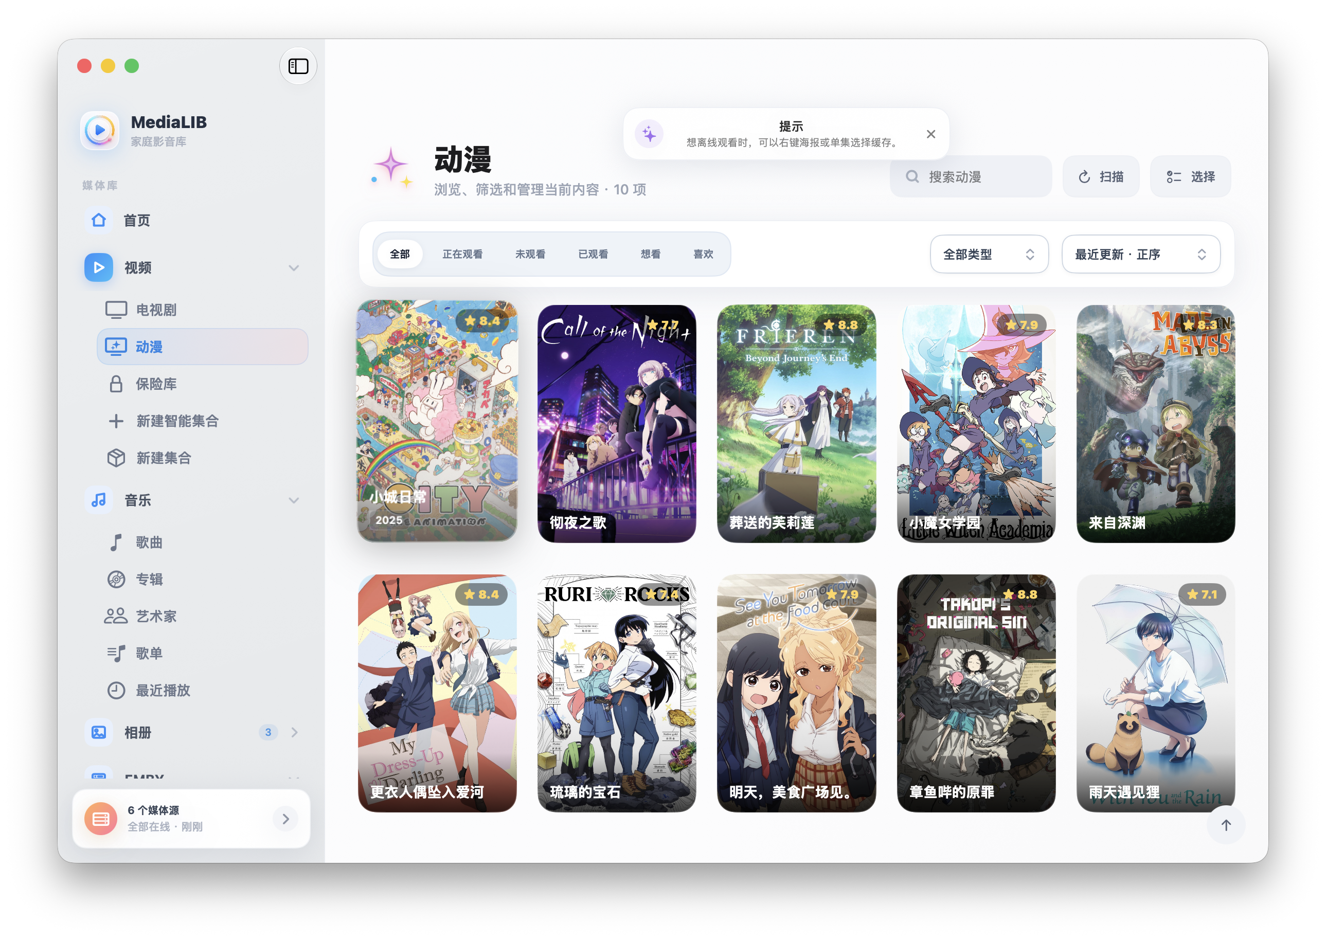This screenshot has width=1326, height=939.
Task: Open media sources detail arrow
Action: coord(285,819)
